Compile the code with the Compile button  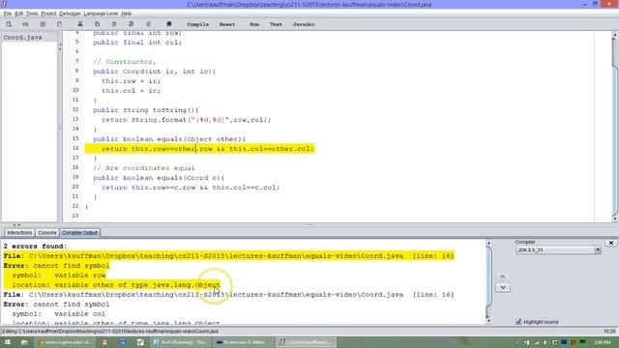pos(197,24)
